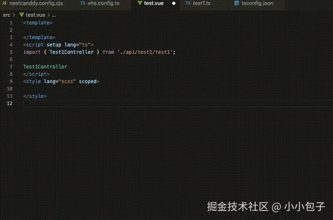Click the closing </template> tag text
The width and height of the screenshot is (333, 220).
pos(39,38)
